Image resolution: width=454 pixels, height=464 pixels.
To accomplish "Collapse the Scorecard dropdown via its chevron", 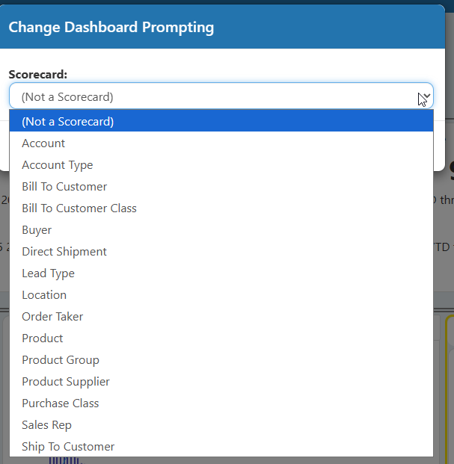I will pyautogui.click(x=426, y=96).
